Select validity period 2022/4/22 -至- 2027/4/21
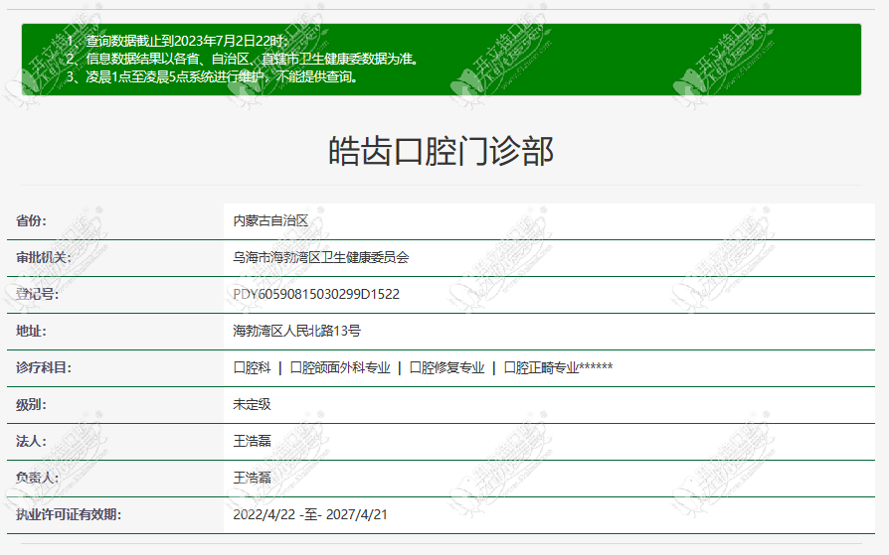889x555 pixels. click(x=310, y=515)
